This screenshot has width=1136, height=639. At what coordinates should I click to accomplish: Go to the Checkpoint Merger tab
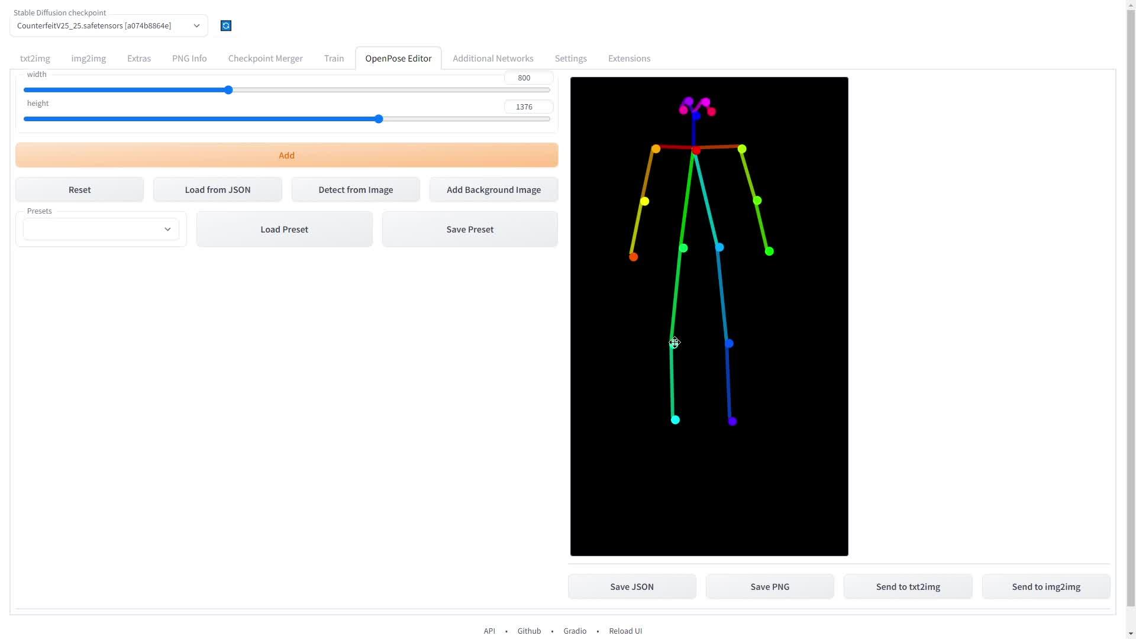coord(265,58)
